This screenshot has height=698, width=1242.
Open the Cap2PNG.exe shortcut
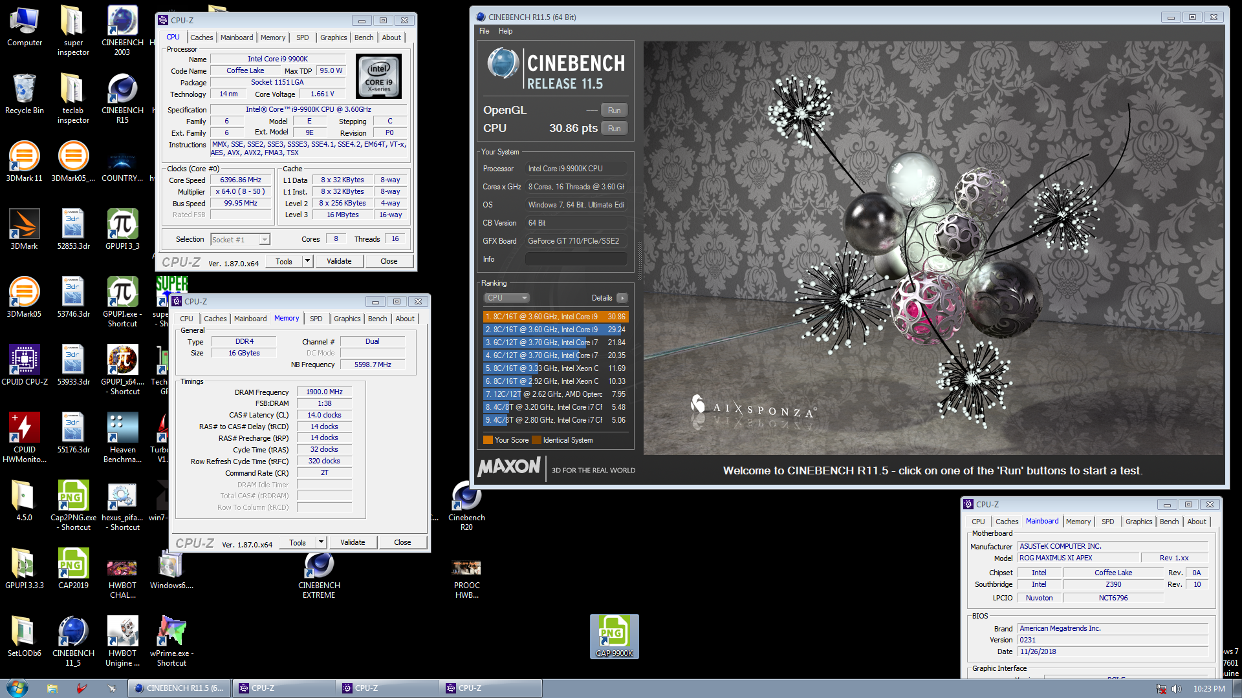coord(73,505)
